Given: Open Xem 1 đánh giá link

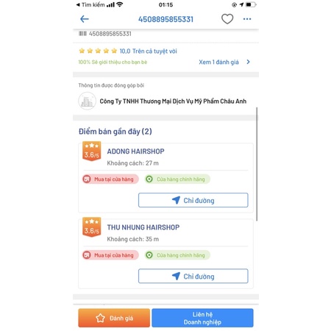Looking at the screenshot, I should 218,62.
